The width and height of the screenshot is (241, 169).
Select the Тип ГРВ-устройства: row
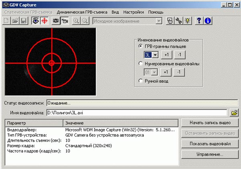pos(92,135)
